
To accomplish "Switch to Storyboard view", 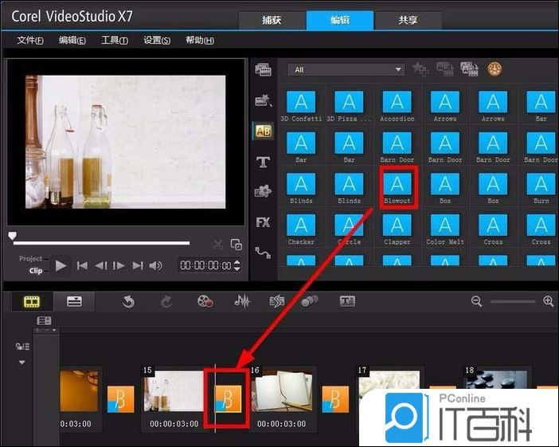I will point(32,301).
